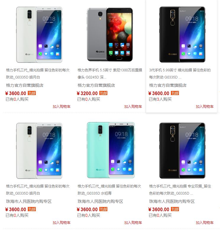Visit 格力官方自营旗舰店 under the ¥3200 phone
The image size is (220, 231).
96,85
